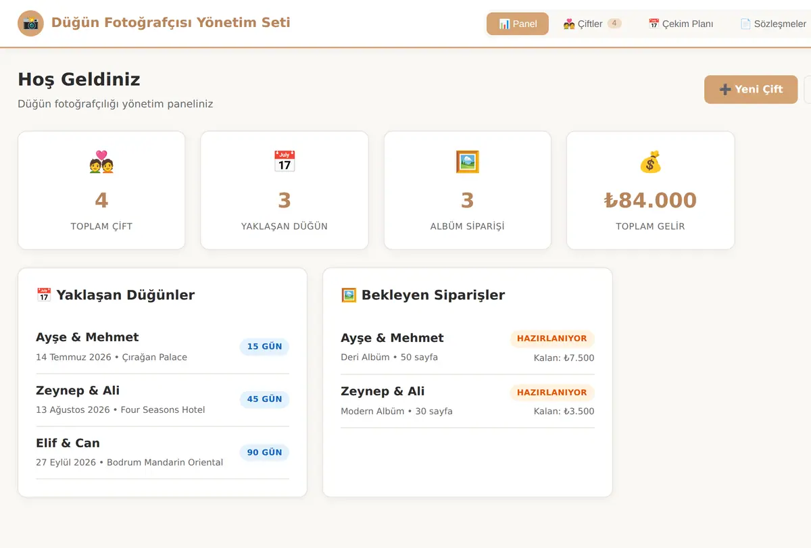Open the Panel tab

click(518, 24)
